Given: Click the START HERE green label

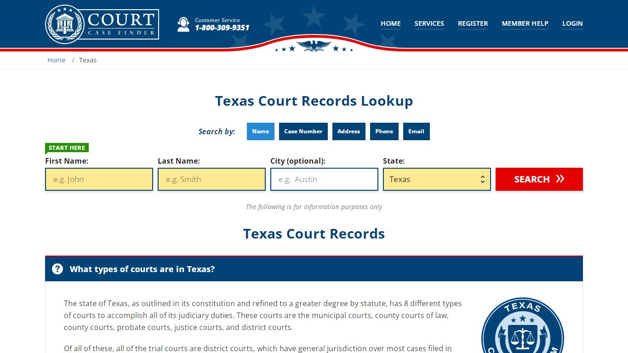Looking at the screenshot, I should pyautogui.click(x=67, y=148).
